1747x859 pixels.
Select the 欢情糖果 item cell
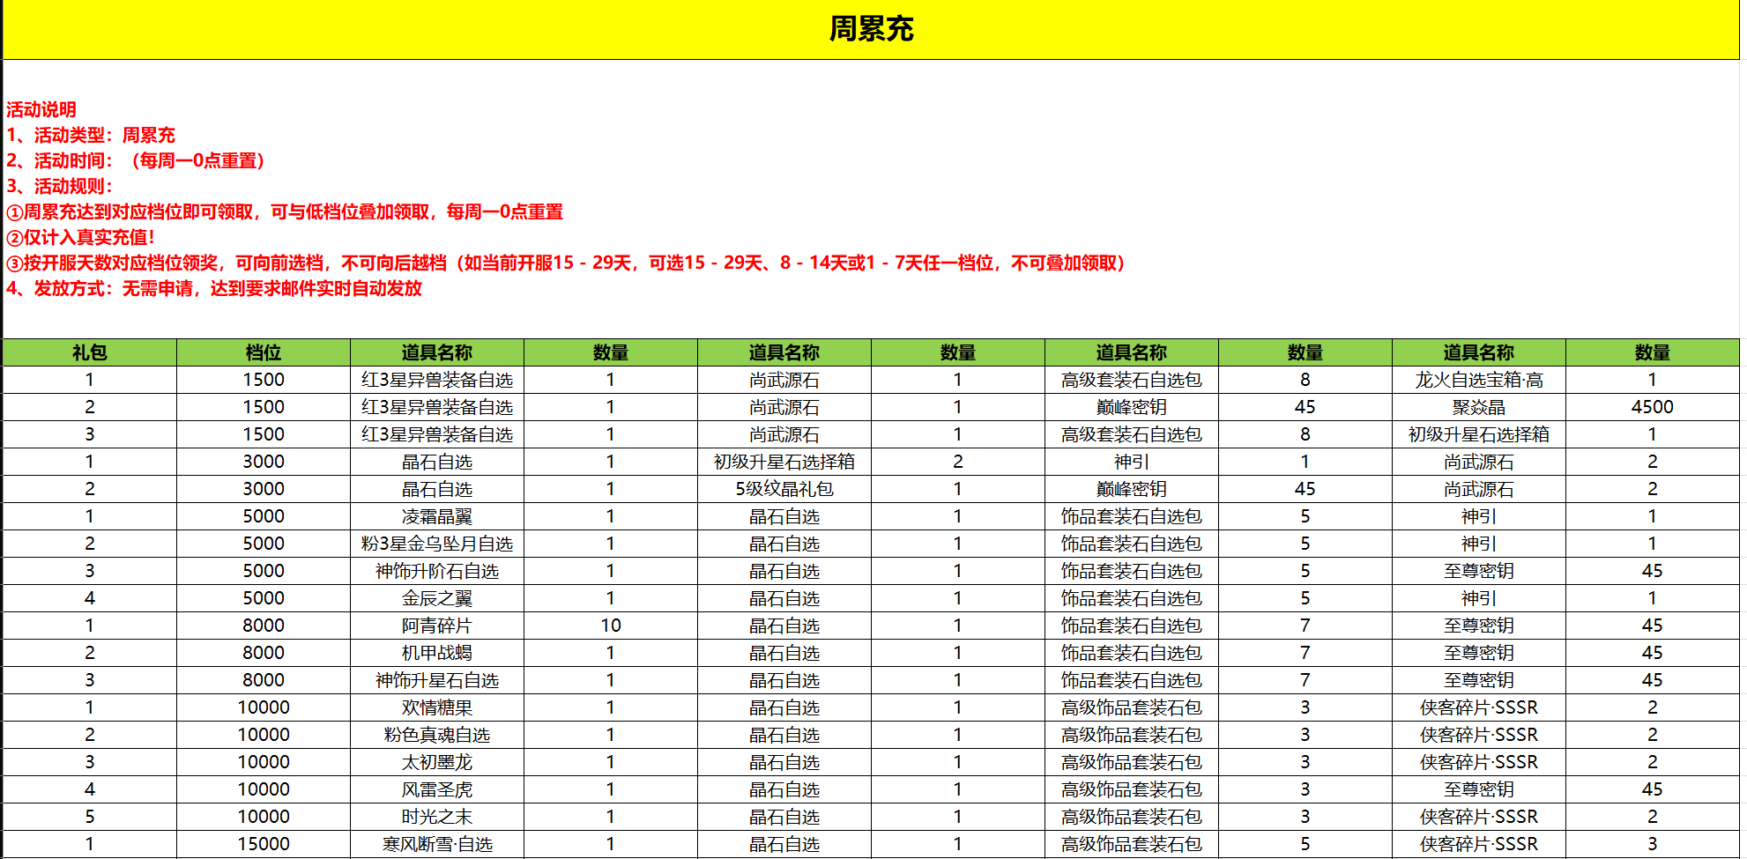(436, 707)
